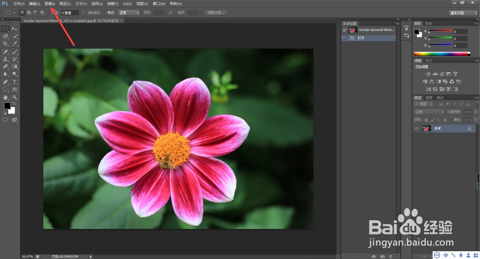Select the Move tool
This screenshot has width=480, height=259.
(x=14, y=29)
